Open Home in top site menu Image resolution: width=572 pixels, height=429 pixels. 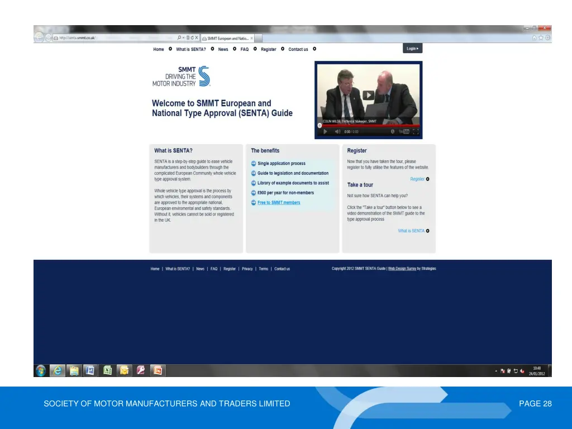coord(158,49)
